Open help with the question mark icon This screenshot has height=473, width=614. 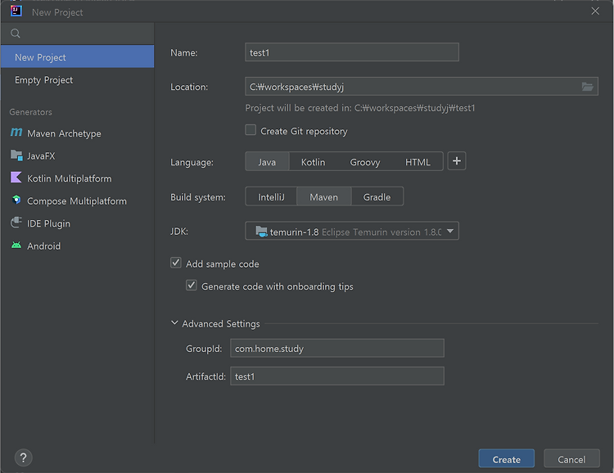point(24,457)
